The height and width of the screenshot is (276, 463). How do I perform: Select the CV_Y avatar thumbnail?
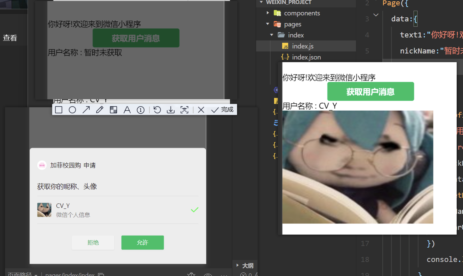click(44, 210)
